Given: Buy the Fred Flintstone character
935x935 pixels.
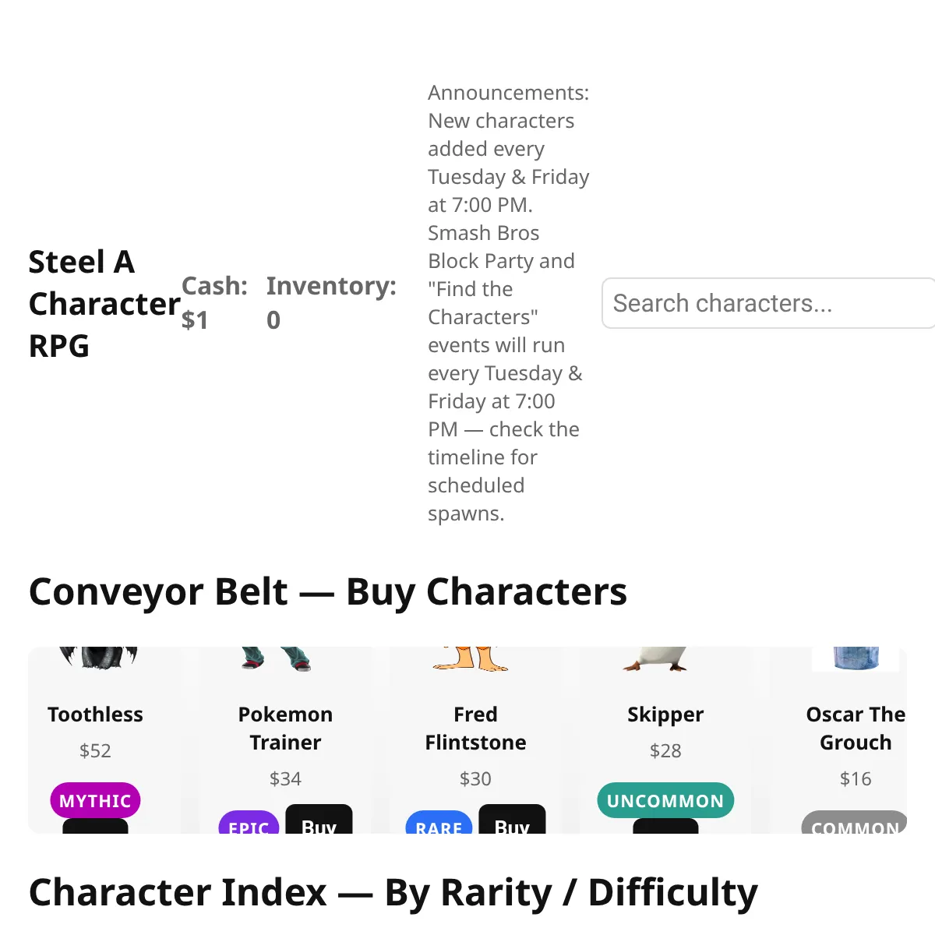Looking at the screenshot, I should 512,819.
